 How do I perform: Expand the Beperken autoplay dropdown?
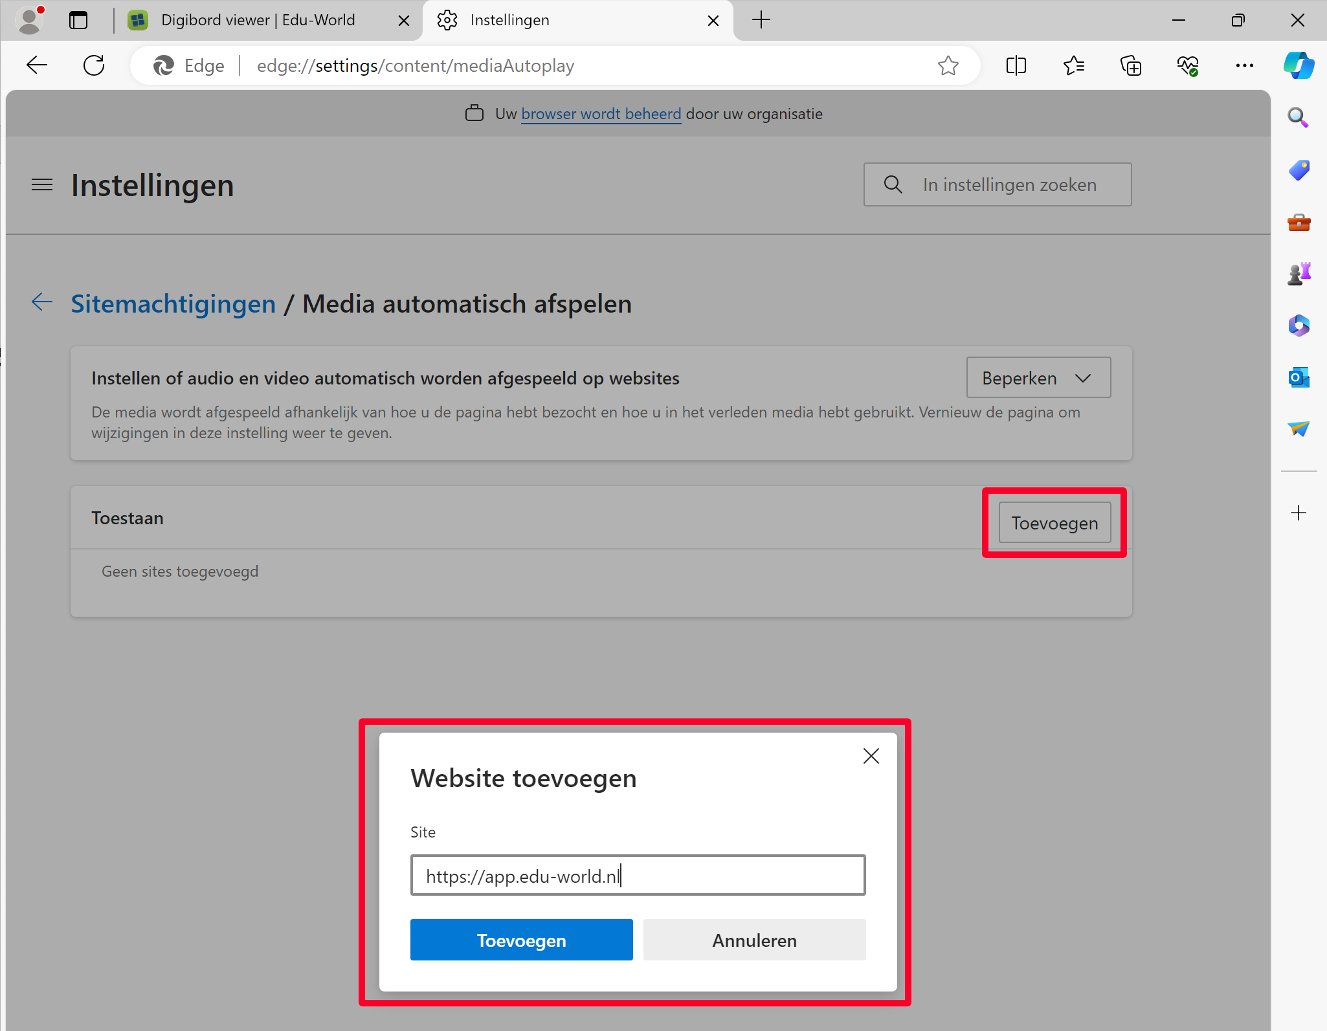[1038, 378]
